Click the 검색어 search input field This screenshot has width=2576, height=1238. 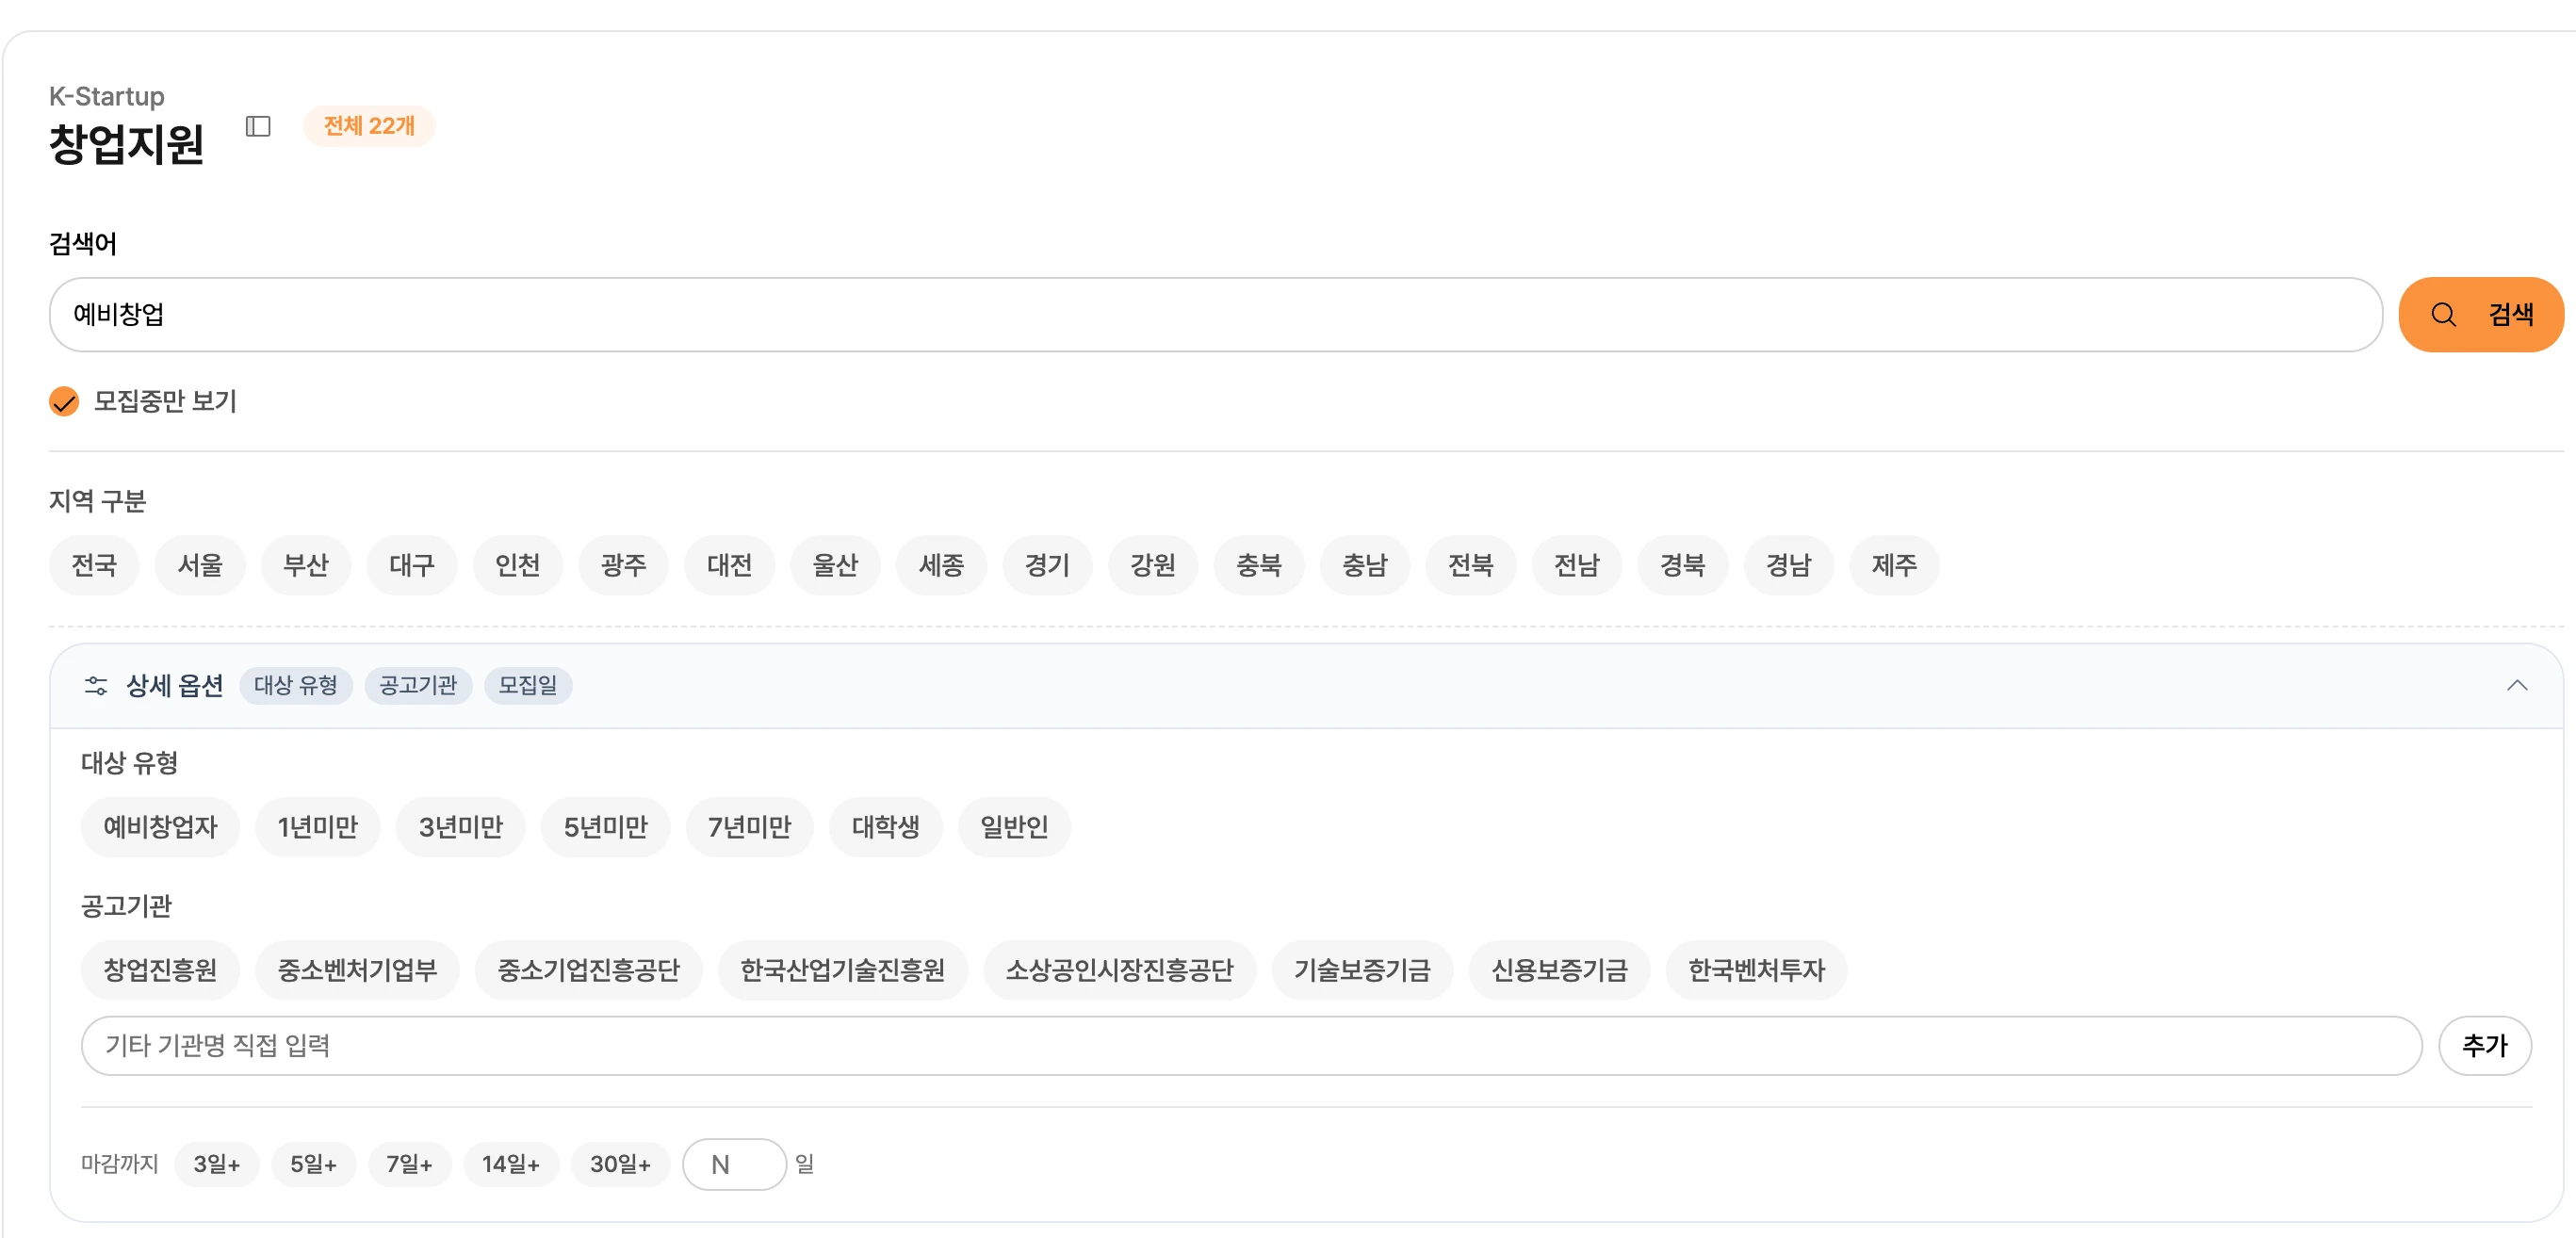click(x=1215, y=315)
